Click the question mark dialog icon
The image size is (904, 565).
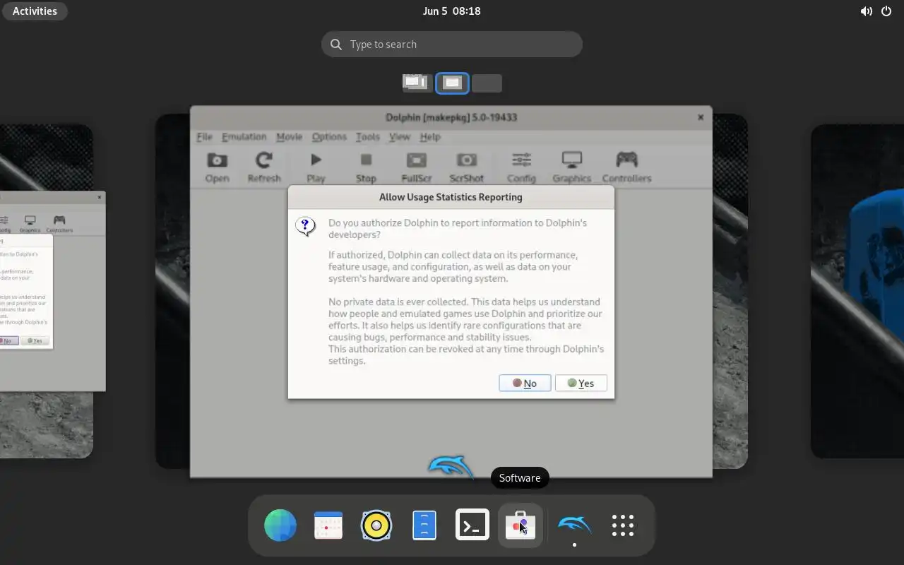pos(305,226)
